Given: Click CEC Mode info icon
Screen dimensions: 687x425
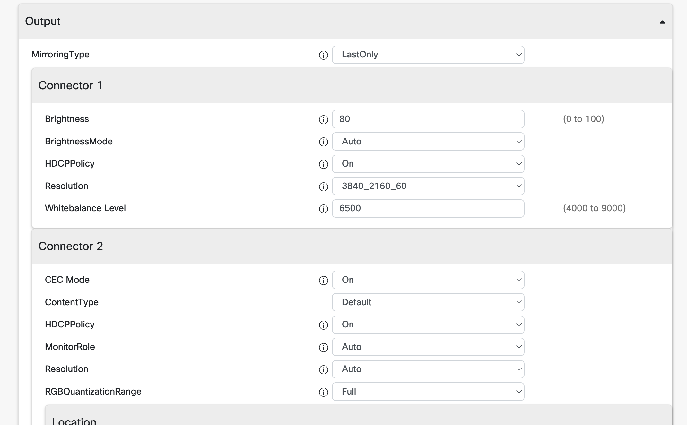Looking at the screenshot, I should [x=323, y=281].
